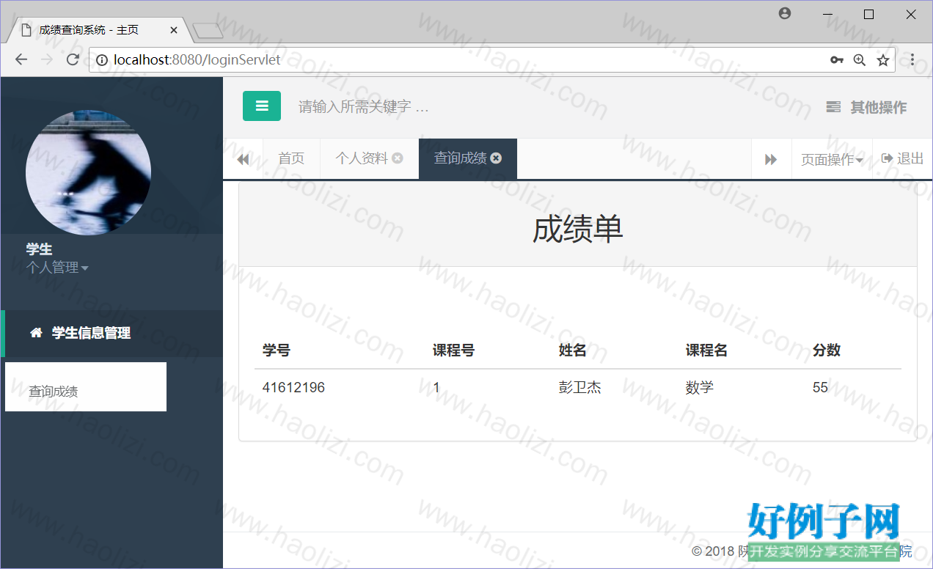
Task: Click the Chrome profile avatar icon
Action: coord(785,13)
